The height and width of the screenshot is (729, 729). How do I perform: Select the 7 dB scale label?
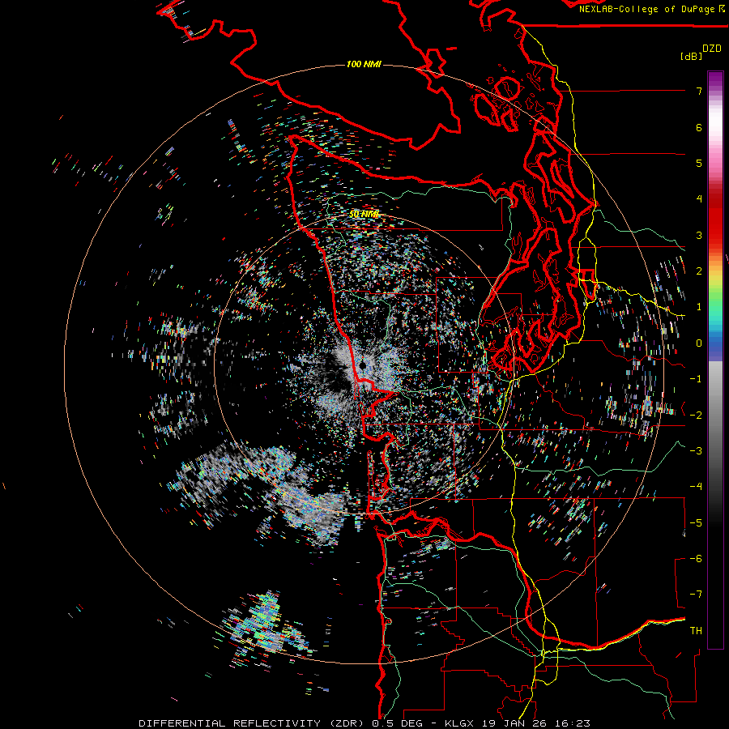699,91
